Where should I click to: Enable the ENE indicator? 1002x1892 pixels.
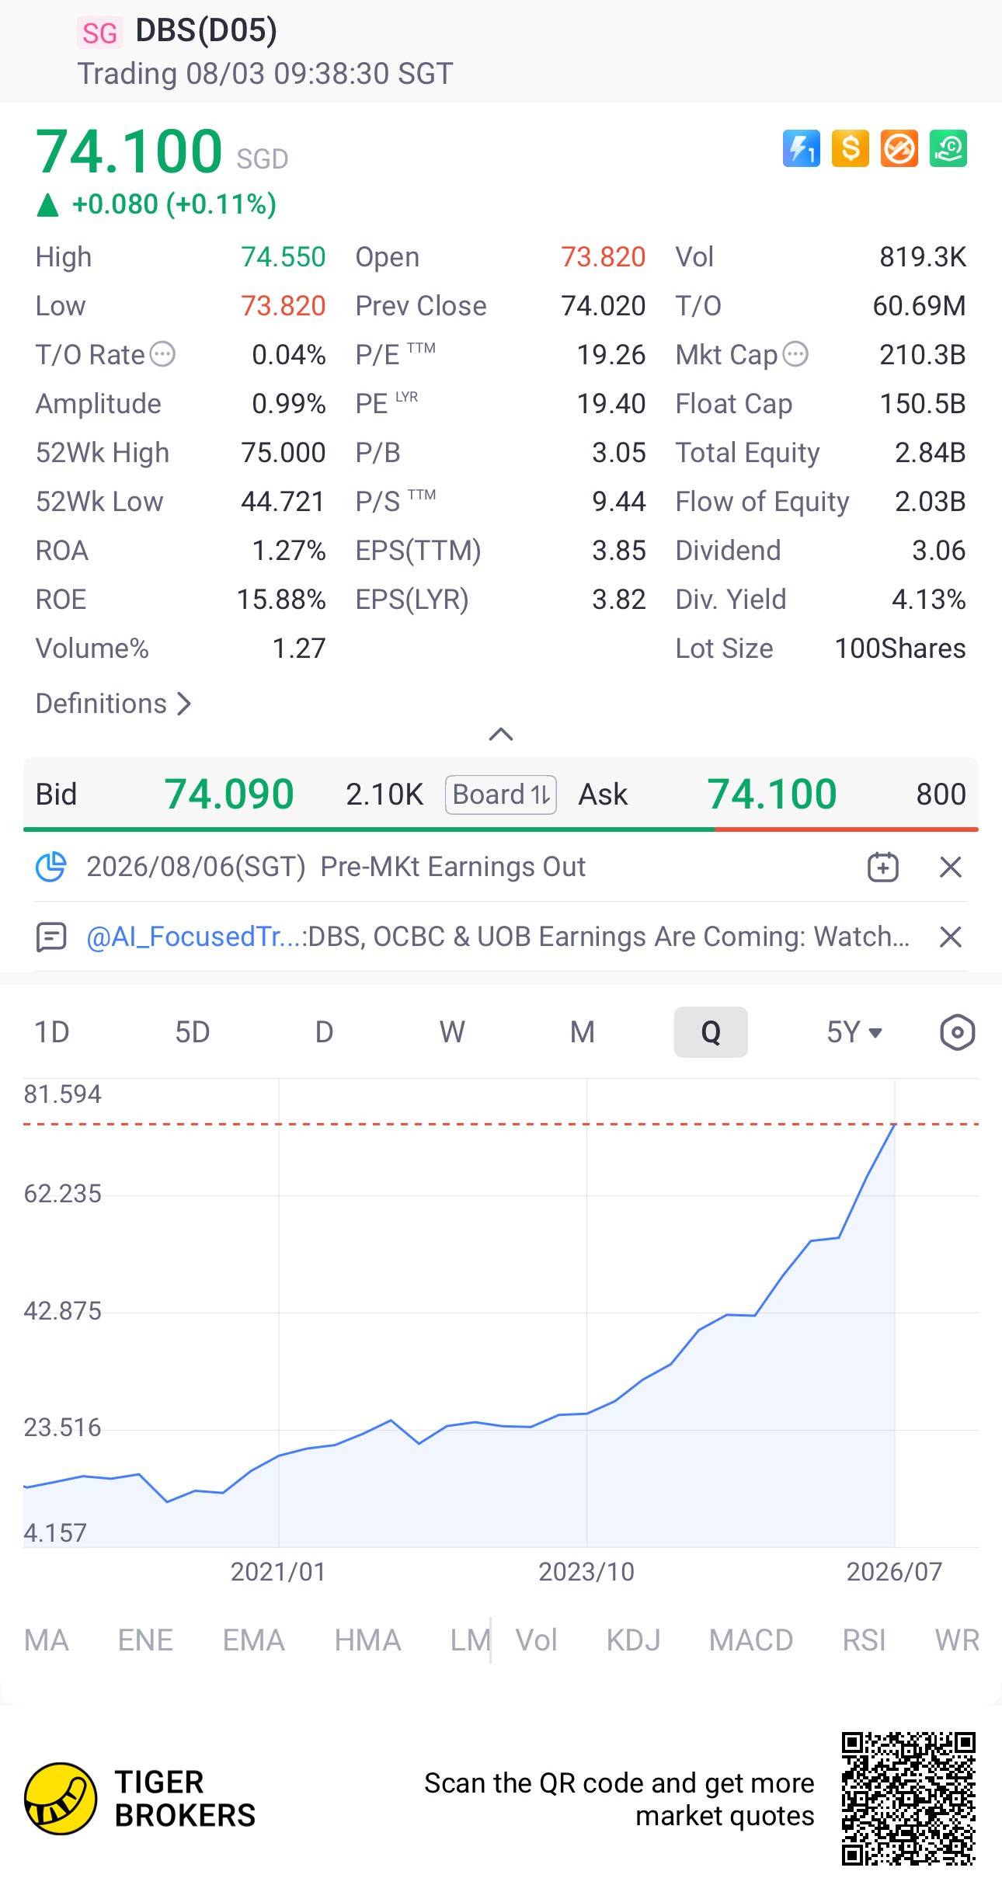coord(145,1640)
